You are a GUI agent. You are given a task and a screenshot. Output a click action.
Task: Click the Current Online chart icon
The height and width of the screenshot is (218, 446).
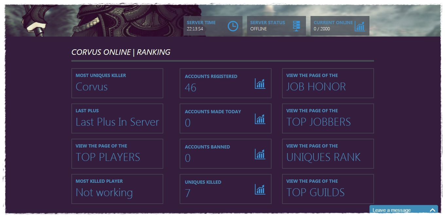coord(360,26)
